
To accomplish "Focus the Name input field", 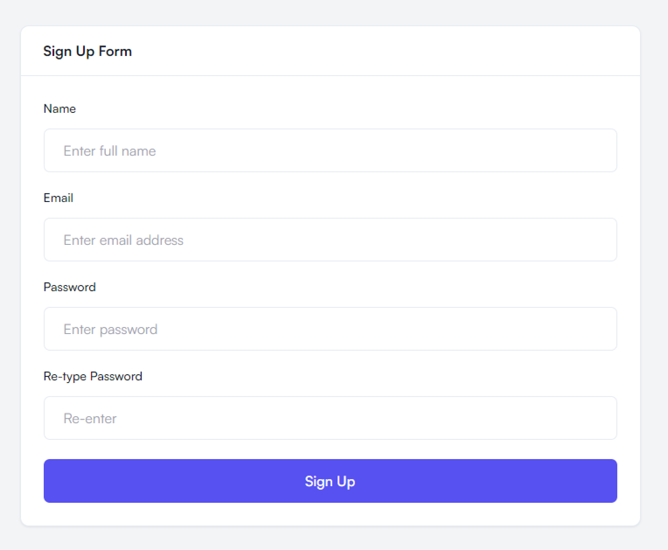I will 330,150.
